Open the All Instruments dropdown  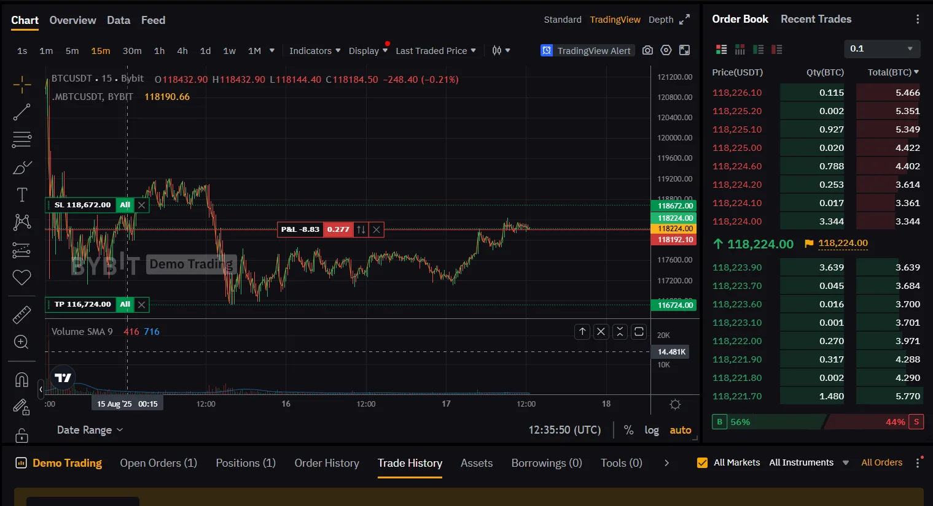point(809,463)
